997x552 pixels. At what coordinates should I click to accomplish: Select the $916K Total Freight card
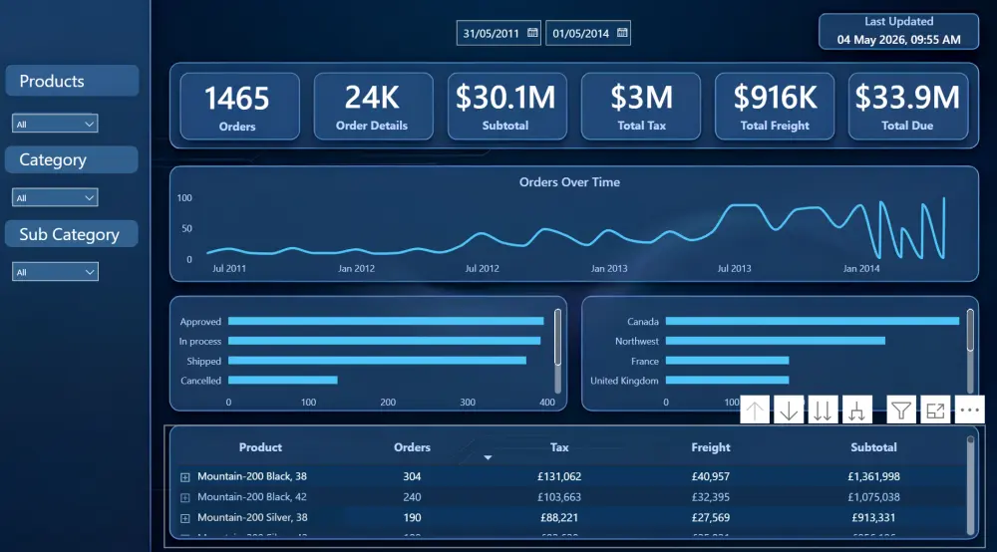(x=775, y=106)
